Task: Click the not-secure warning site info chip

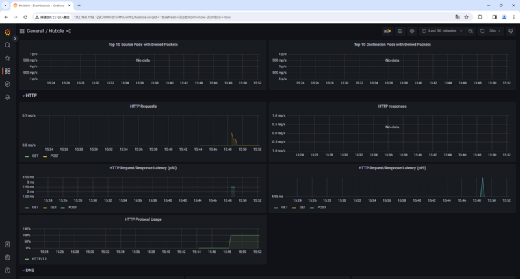Action: (x=52, y=17)
